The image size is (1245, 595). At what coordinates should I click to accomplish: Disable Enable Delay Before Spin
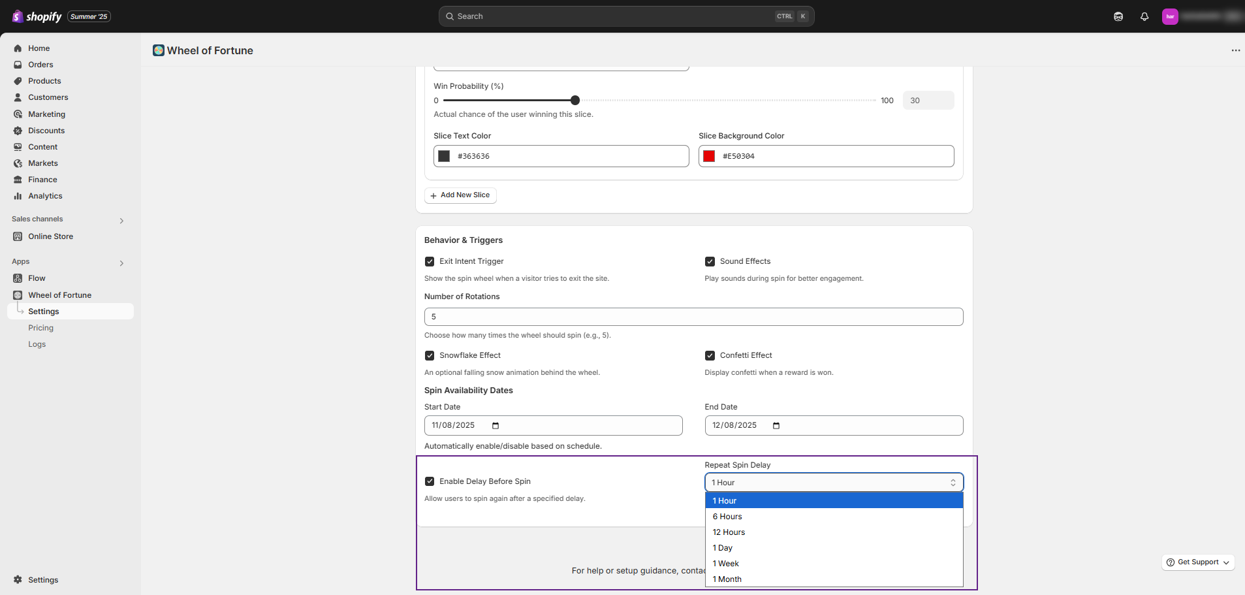click(x=430, y=481)
